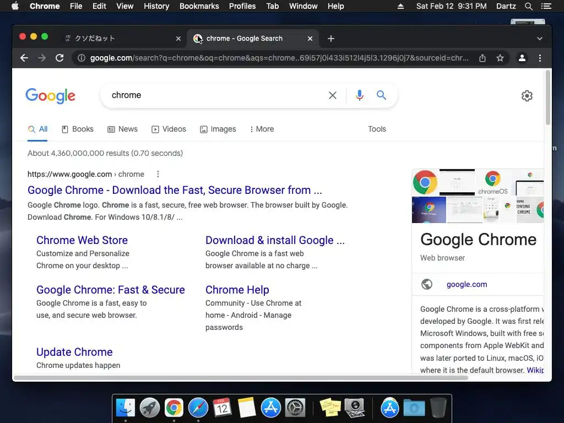Click the Google logo
Screen dimensions: 564x423
click(x=50, y=96)
